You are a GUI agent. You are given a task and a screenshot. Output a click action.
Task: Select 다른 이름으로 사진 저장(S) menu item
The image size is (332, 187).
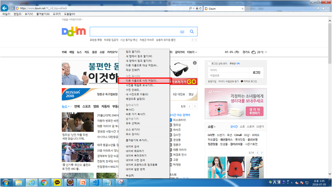coord(144,81)
